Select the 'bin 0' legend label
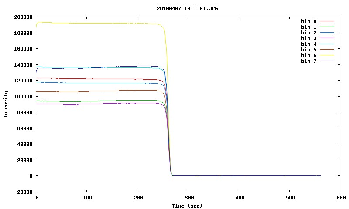The width and height of the screenshot is (349, 209). coord(309,21)
